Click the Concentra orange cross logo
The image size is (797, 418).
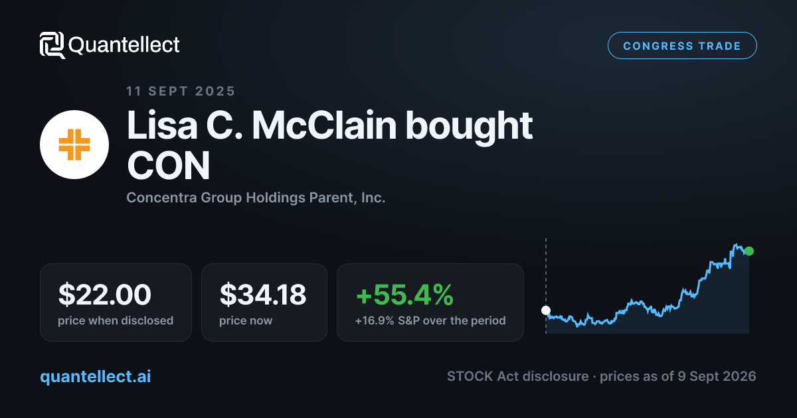coord(74,145)
